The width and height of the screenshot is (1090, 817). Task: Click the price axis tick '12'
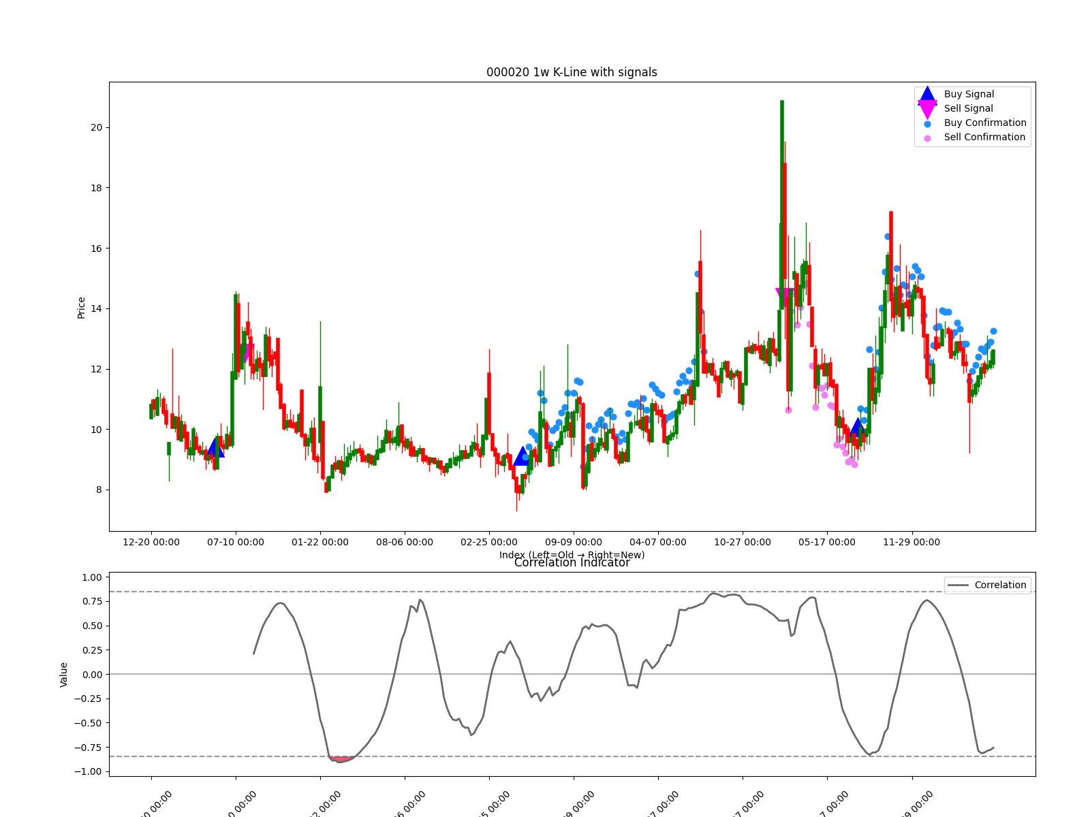(96, 370)
